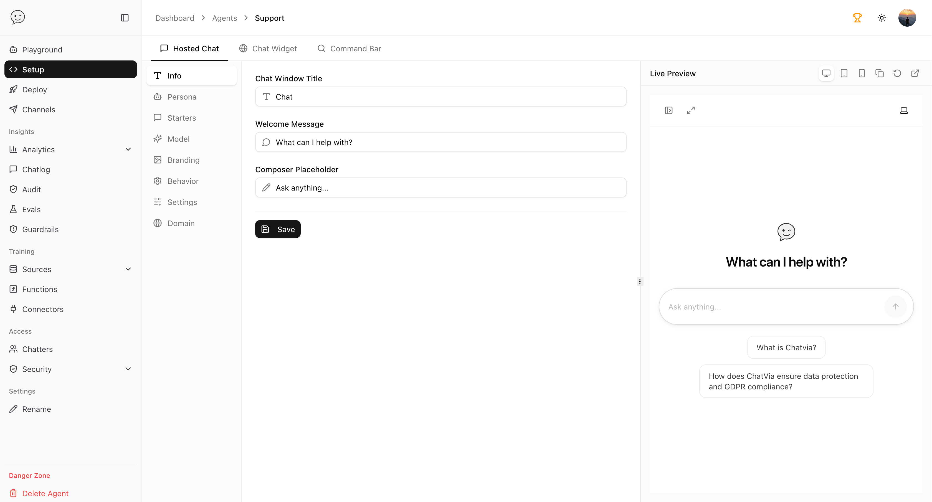Open preview in new window

click(x=915, y=73)
